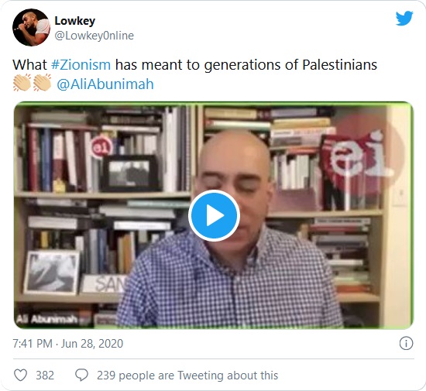Open the @LowkeyOnline handle
Image resolution: width=426 pixels, height=391 pixels.
coord(94,36)
